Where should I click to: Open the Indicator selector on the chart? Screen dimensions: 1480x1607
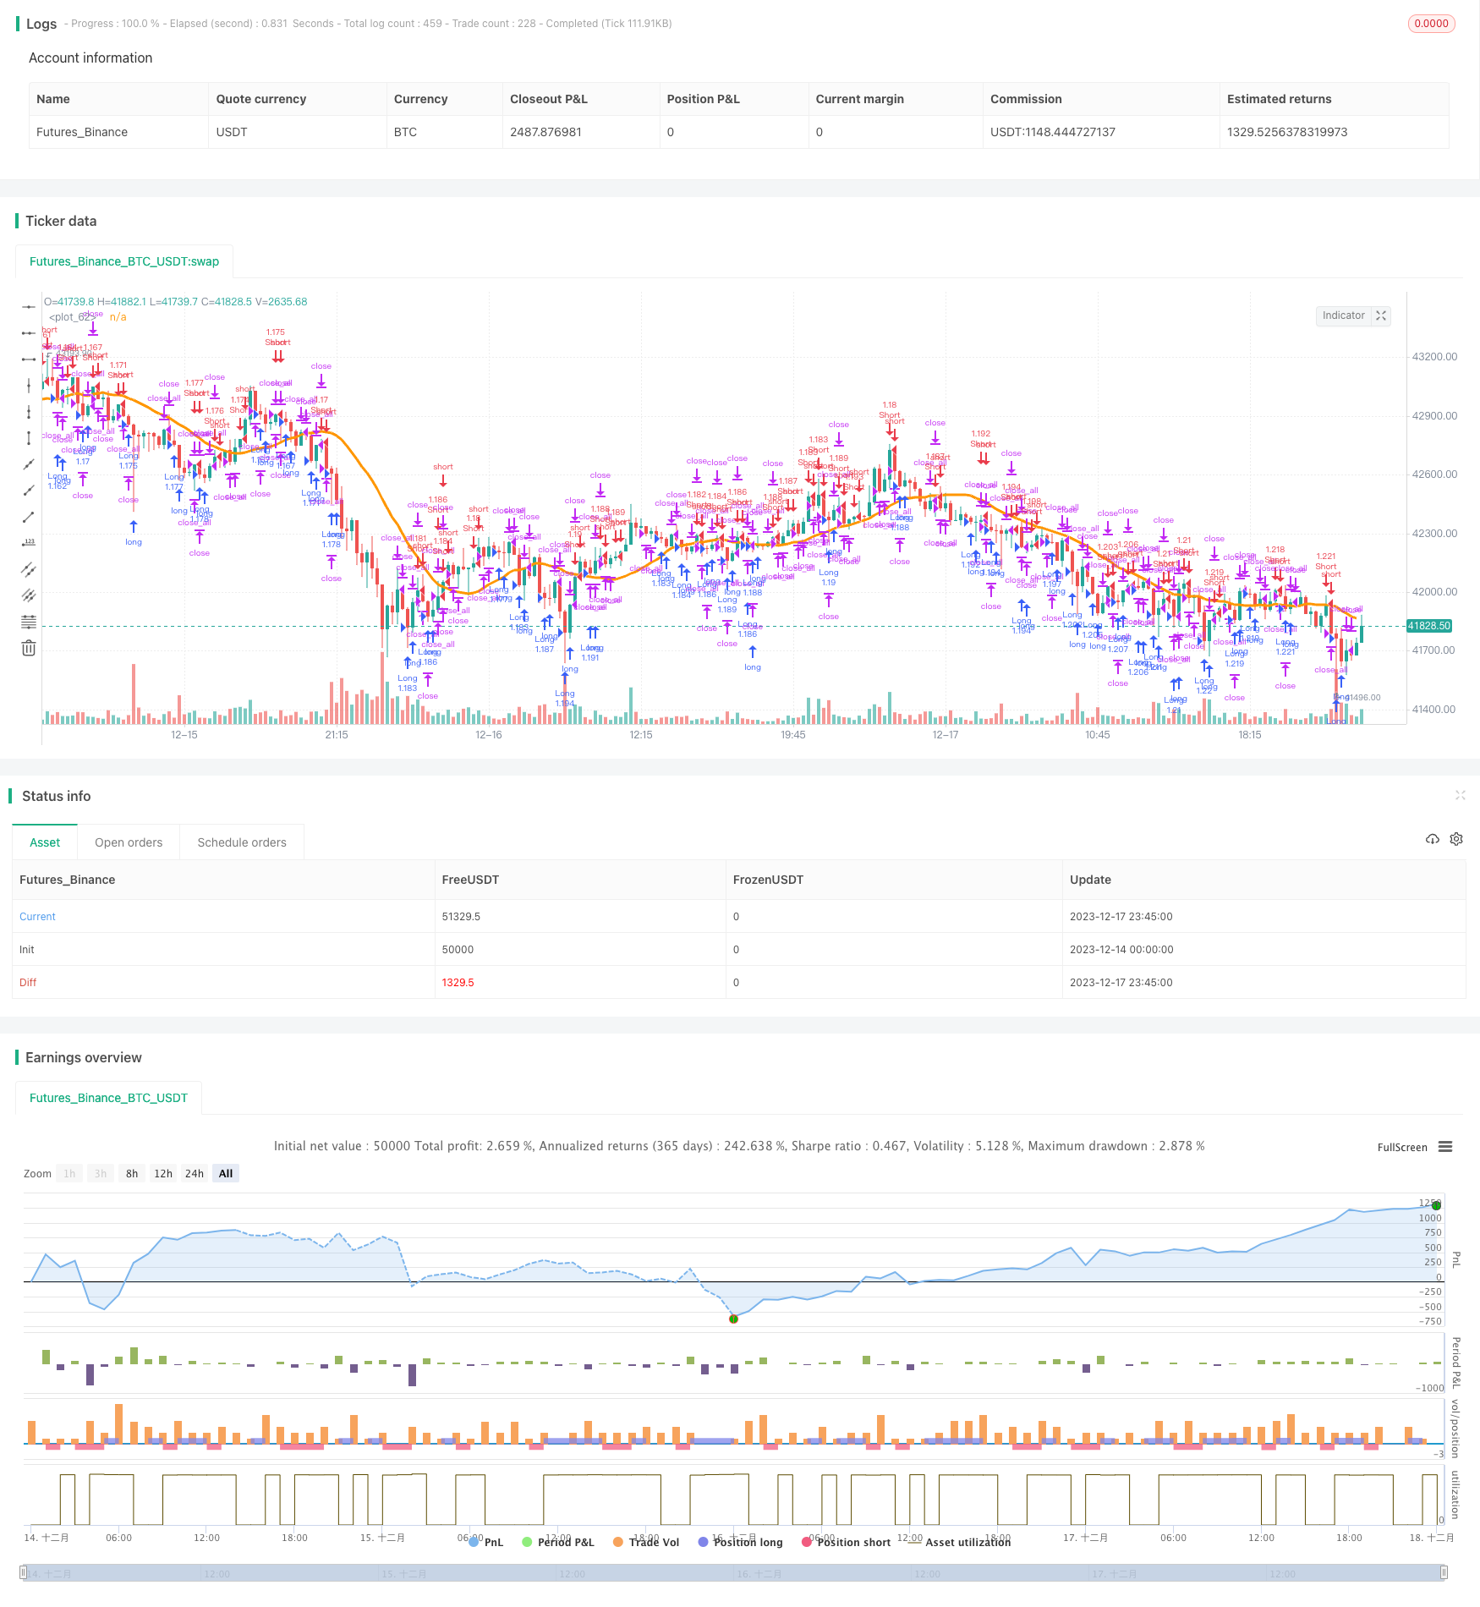1344,315
